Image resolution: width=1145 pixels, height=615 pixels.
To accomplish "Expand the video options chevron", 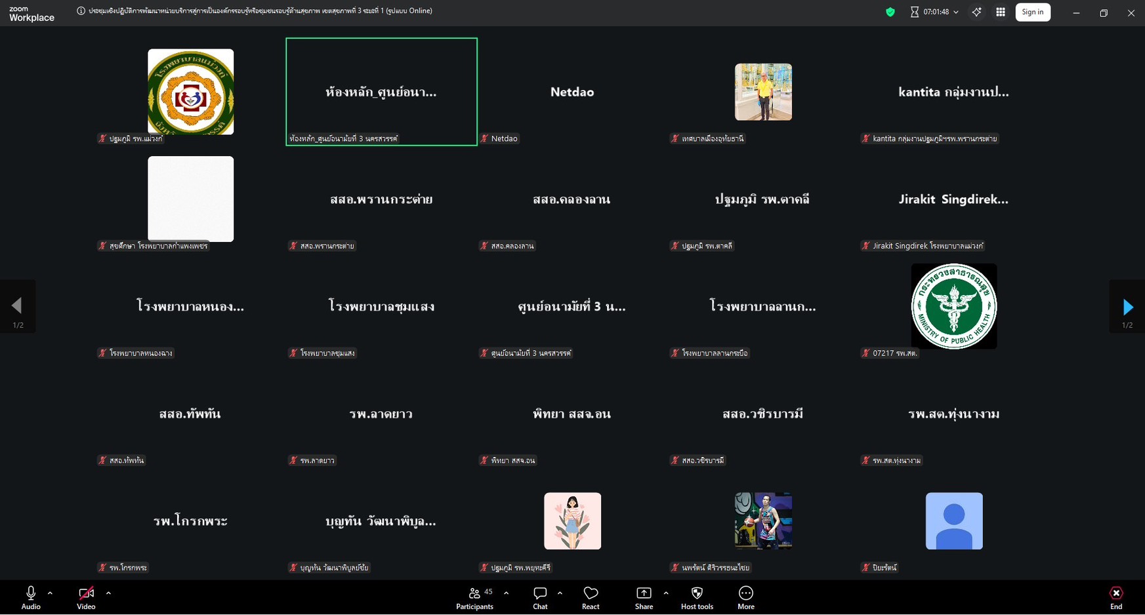I will [108, 593].
